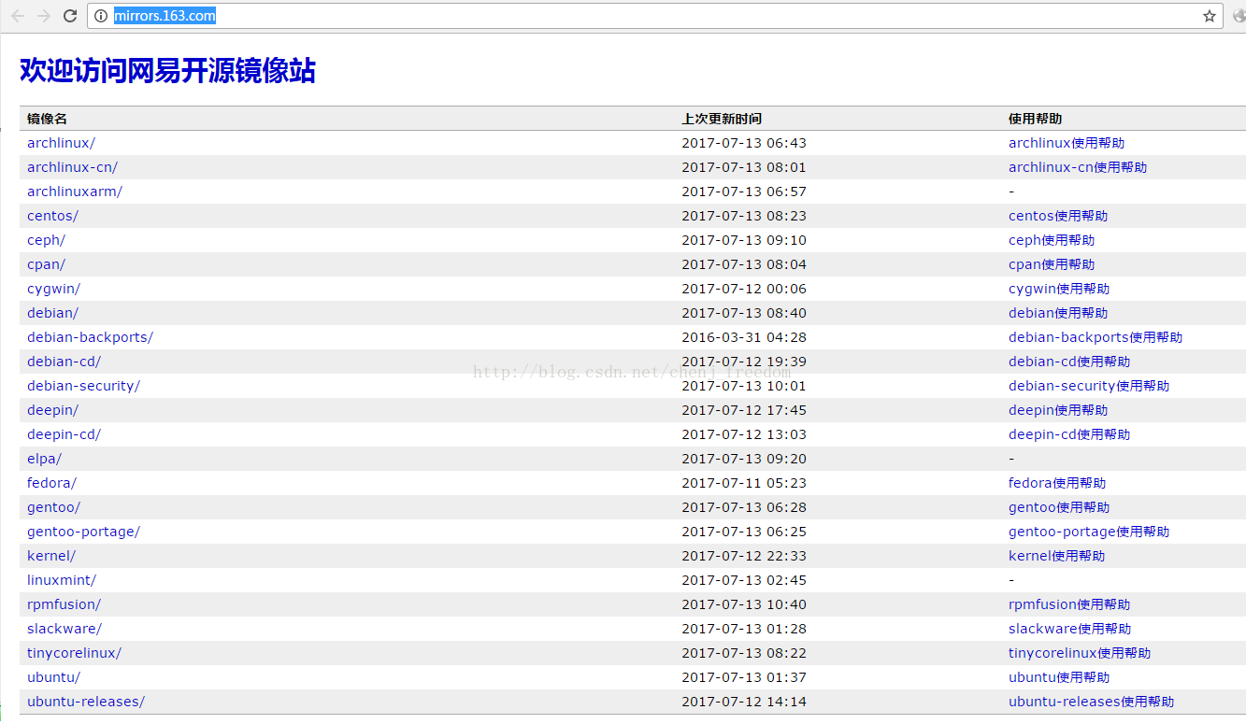Image resolution: width=1246 pixels, height=724 pixels.
Task: Open deepin使用帮助 help link
Action: click(x=1058, y=410)
